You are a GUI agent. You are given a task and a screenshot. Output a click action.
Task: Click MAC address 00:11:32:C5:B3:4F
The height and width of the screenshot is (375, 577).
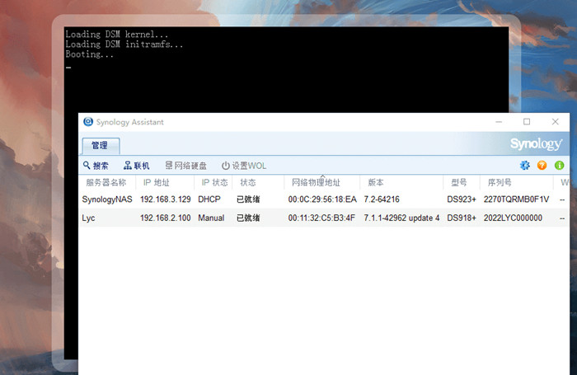pos(321,218)
